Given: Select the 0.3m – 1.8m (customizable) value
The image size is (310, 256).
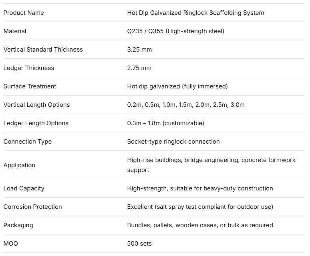Looking at the screenshot, I should (165, 123).
